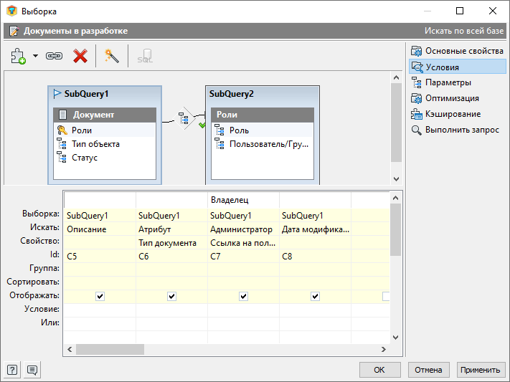The width and height of the screenshot is (510, 382).
Task: Open the comments speech bubble icon
Action: [32, 370]
